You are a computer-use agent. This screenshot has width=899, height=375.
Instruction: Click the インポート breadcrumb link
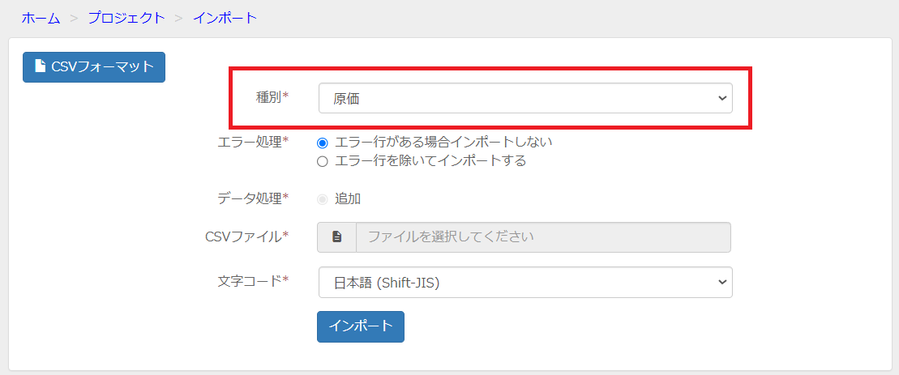[x=225, y=18]
